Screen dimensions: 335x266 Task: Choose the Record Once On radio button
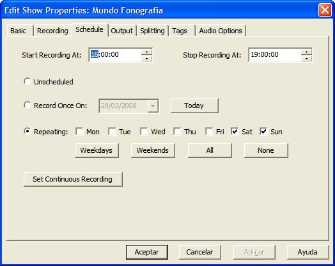tap(27, 105)
